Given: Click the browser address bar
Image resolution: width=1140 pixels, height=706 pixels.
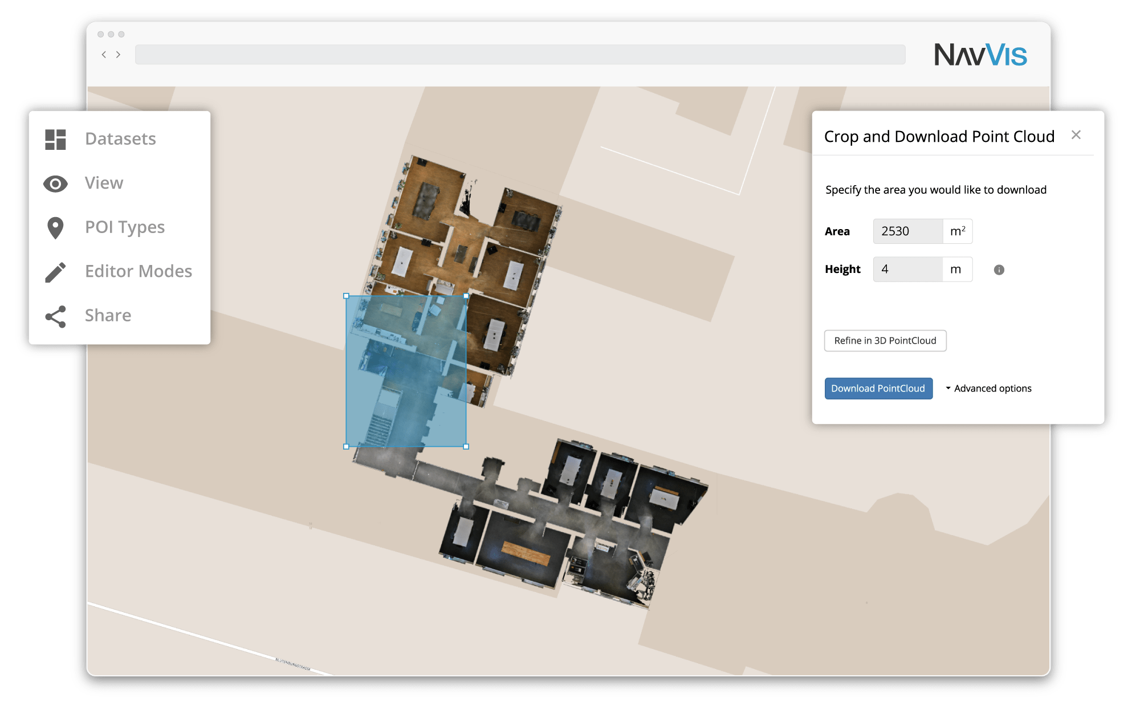Looking at the screenshot, I should 520,55.
